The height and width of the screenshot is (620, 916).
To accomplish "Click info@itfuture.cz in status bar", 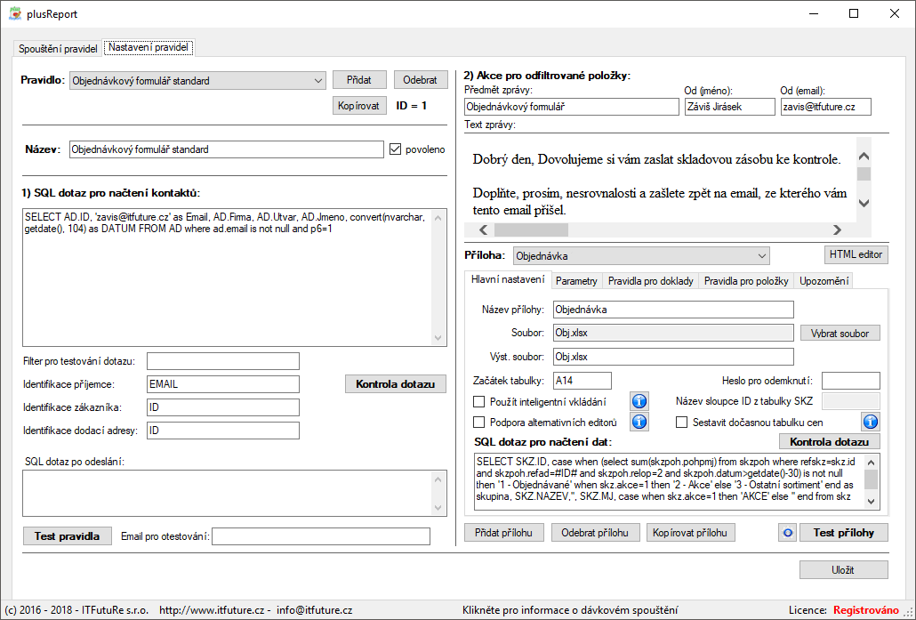I will point(314,610).
